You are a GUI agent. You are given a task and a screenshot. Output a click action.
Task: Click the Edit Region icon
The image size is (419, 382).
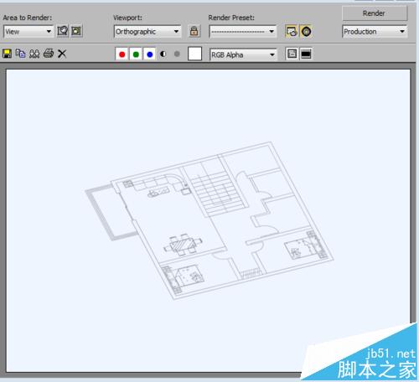click(63, 31)
